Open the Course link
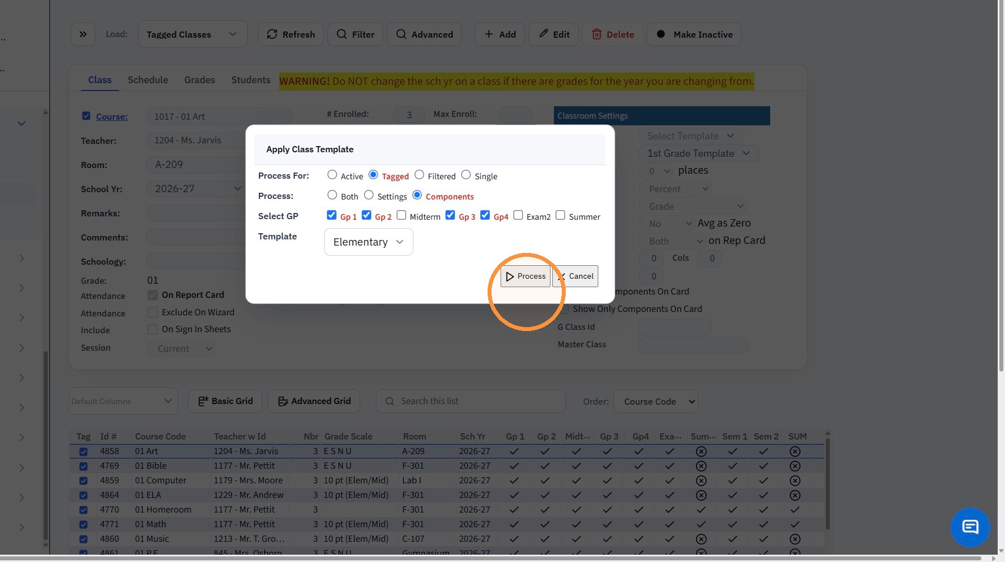Image resolution: width=1005 pixels, height=562 pixels. pyautogui.click(x=112, y=116)
